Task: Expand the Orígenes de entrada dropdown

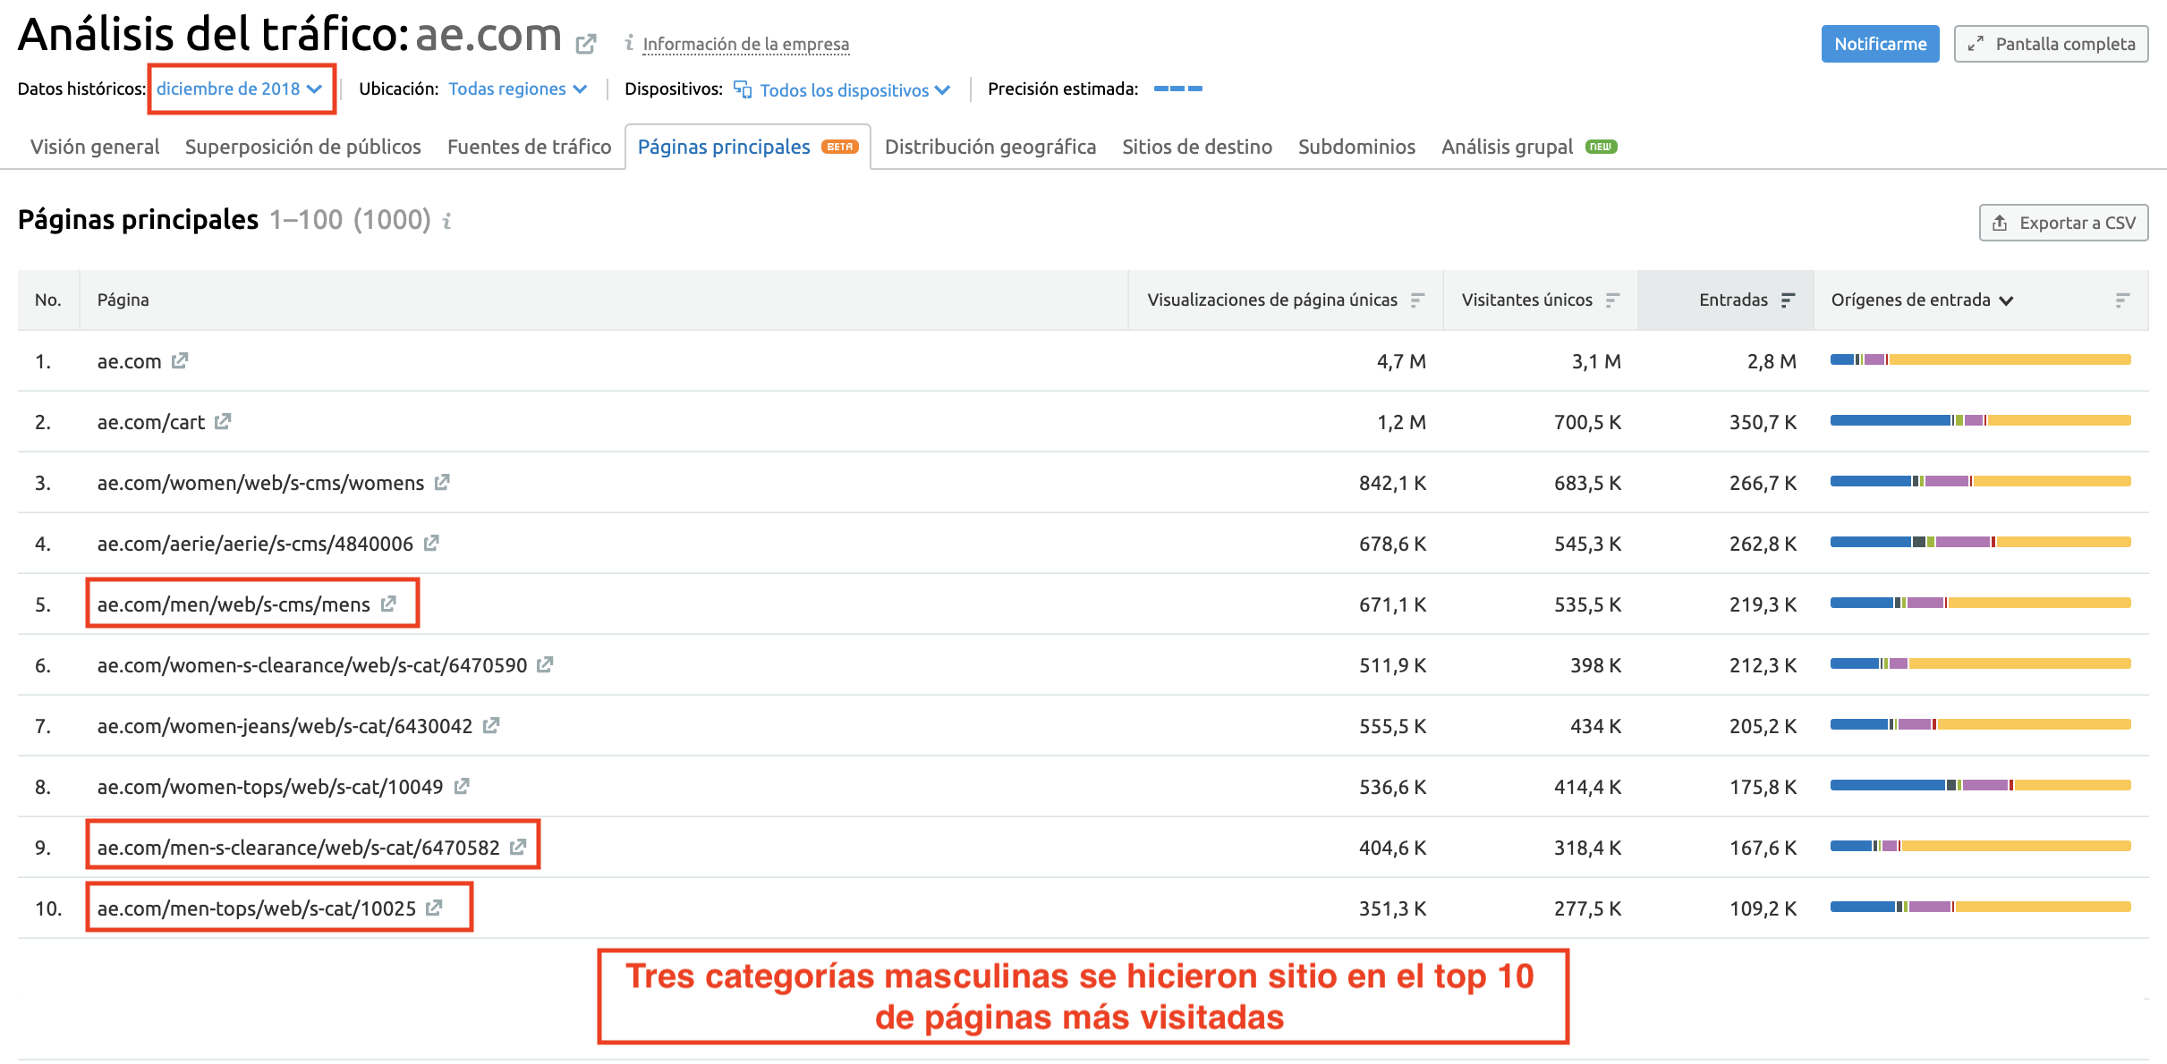Action: click(x=1922, y=300)
